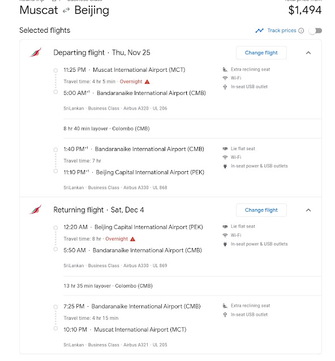Click the Track prices info icon
This screenshot has width=335, height=361.
point(301,31)
